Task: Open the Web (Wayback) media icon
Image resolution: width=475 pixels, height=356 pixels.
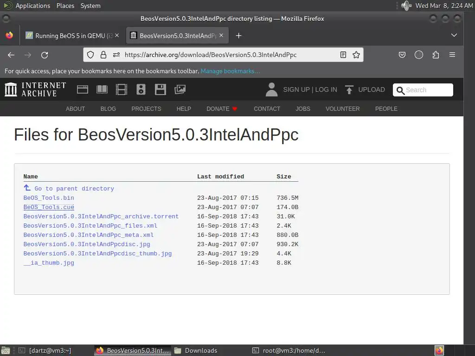Action: coord(83,89)
